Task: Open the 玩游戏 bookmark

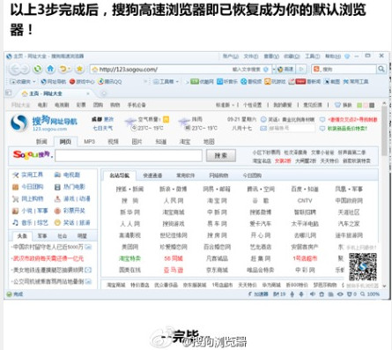Action: tap(275, 82)
